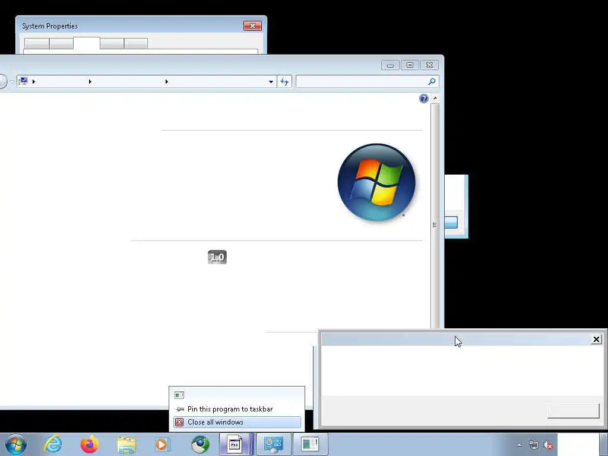
Task: Open Windows Explorer folder icon on taskbar
Action: 126,445
